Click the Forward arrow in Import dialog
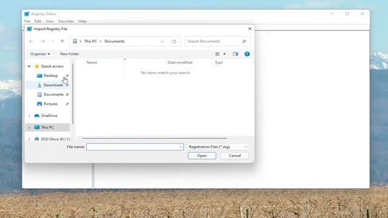Screen dimensions: 388x218 coord(42,41)
